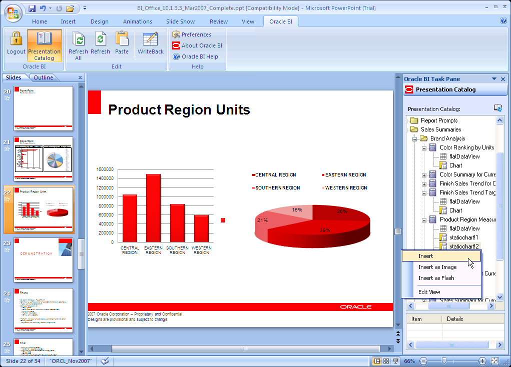Switch to the Outline pane tab
This screenshot has width=511, height=367.
44,77
